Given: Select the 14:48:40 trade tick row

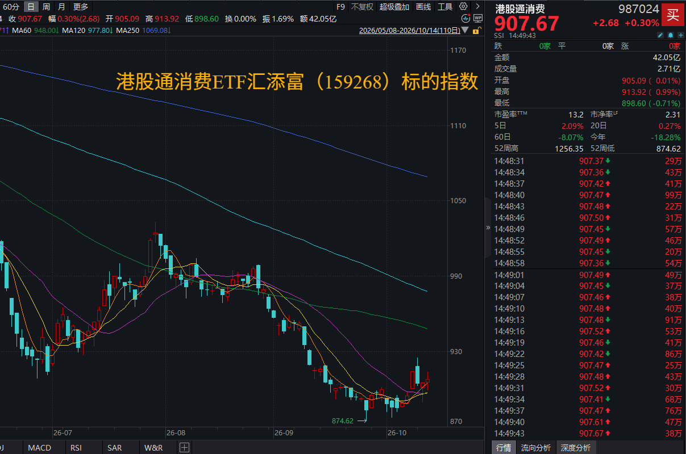Looking at the screenshot, I should click(588, 195).
